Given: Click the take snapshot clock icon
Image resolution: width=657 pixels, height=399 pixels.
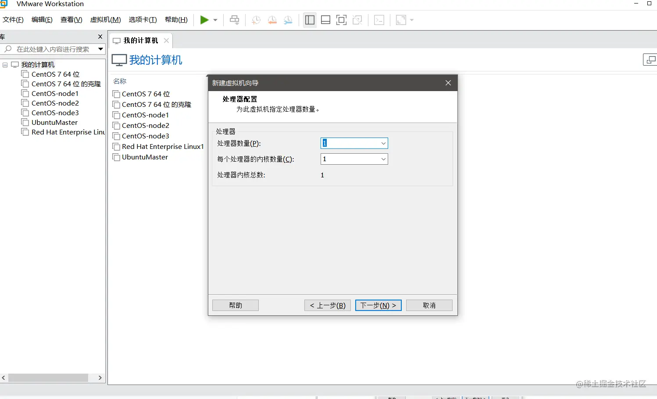Looking at the screenshot, I should point(256,20).
